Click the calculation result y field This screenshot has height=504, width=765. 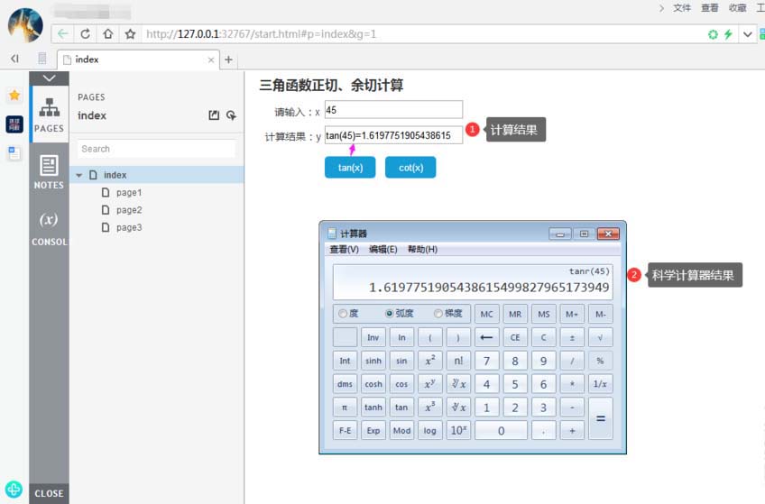pyautogui.click(x=393, y=135)
